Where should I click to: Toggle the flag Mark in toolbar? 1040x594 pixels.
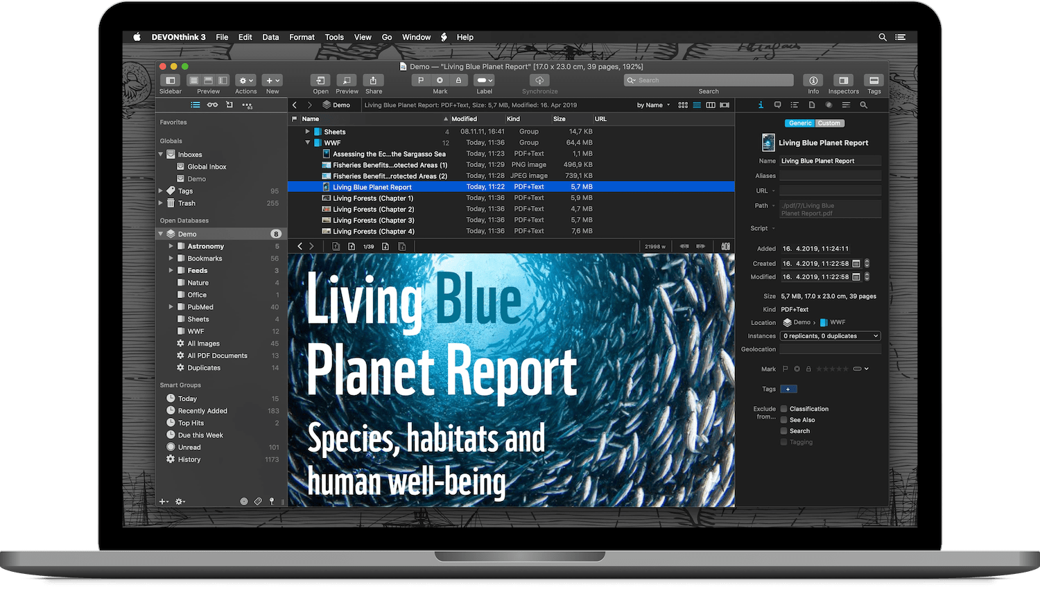pos(421,80)
